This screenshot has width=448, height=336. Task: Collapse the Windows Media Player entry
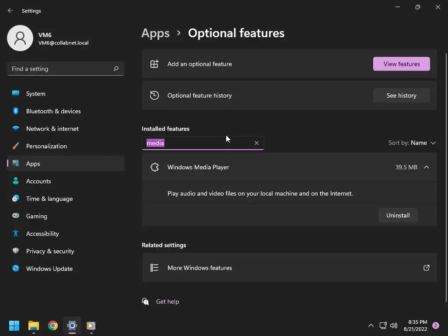pyautogui.click(x=426, y=167)
